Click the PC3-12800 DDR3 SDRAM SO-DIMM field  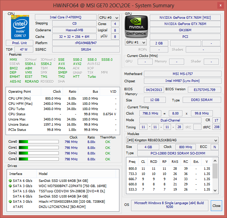[x=178, y=153]
